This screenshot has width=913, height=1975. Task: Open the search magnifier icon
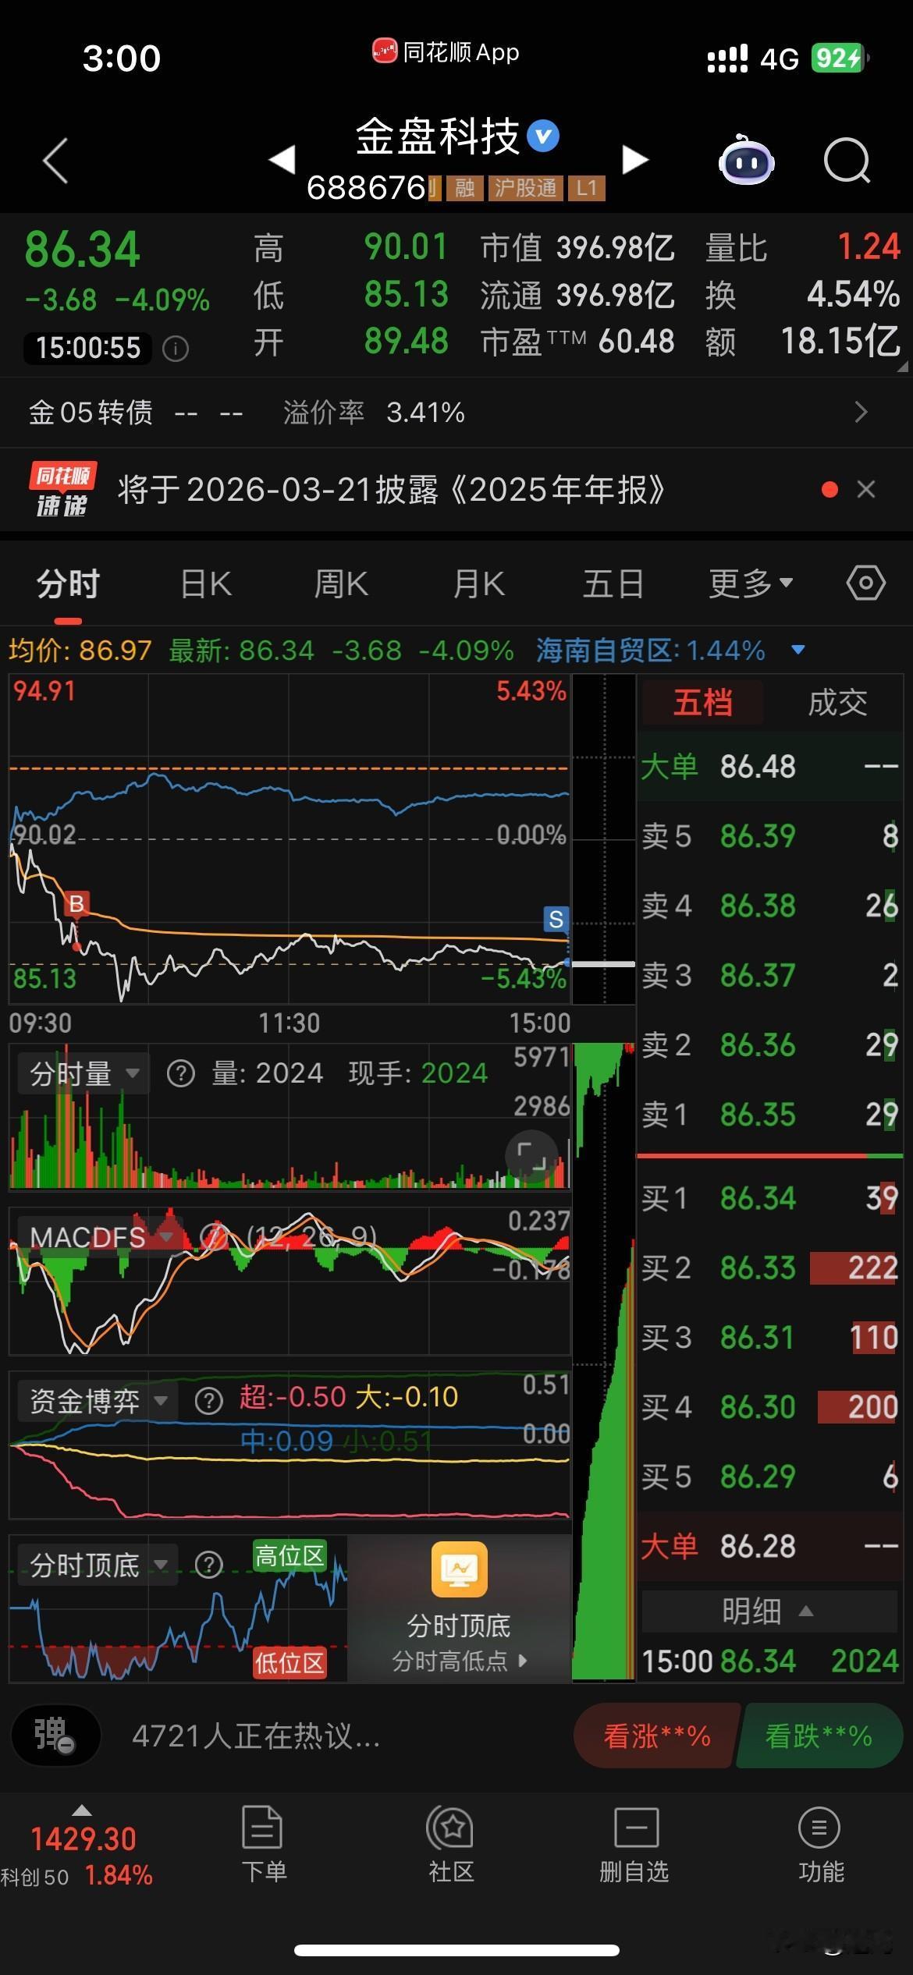(x=847, y=160)
